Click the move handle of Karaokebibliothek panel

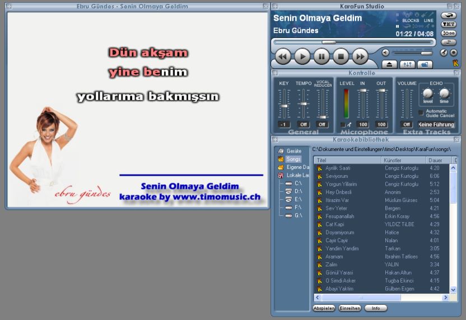[275, 139]
